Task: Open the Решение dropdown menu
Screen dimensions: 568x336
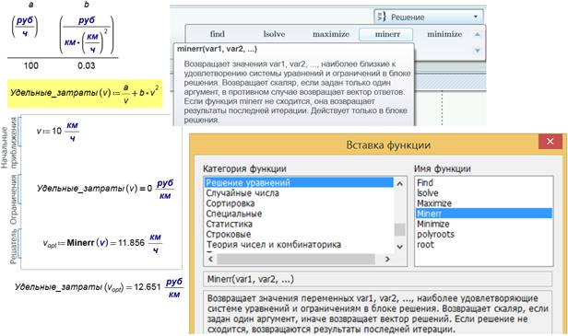Action: point(476,17)
